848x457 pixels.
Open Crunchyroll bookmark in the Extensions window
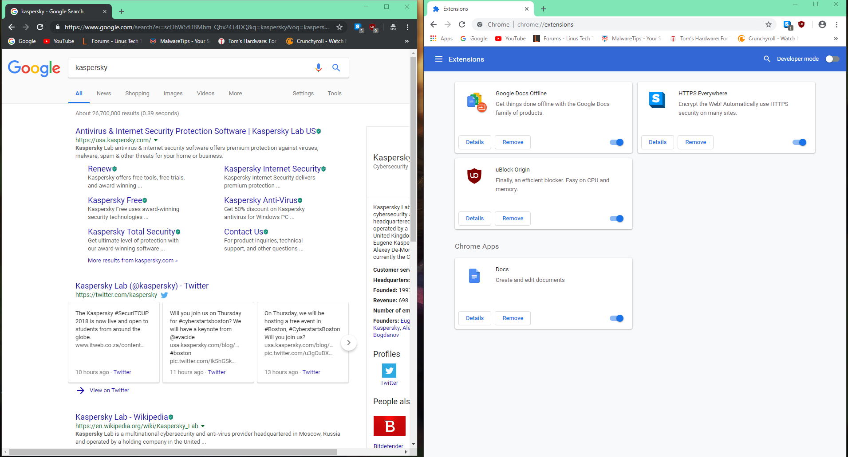coord(768,39)
